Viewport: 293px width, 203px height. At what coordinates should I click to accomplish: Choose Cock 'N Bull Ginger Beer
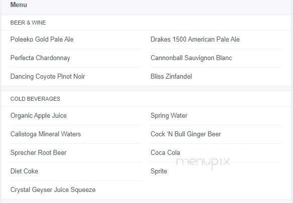[x=186, y=134]
